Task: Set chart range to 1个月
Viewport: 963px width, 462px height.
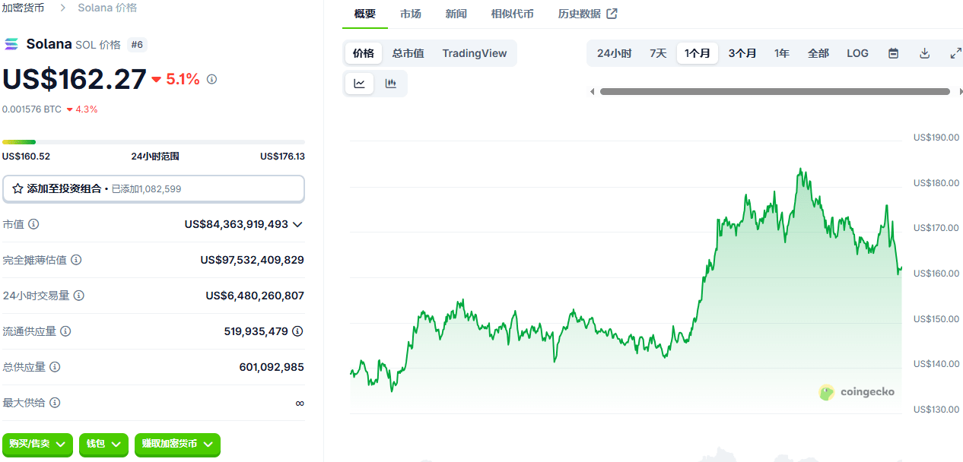Action: pyautogui.click(x=698, y=53)
